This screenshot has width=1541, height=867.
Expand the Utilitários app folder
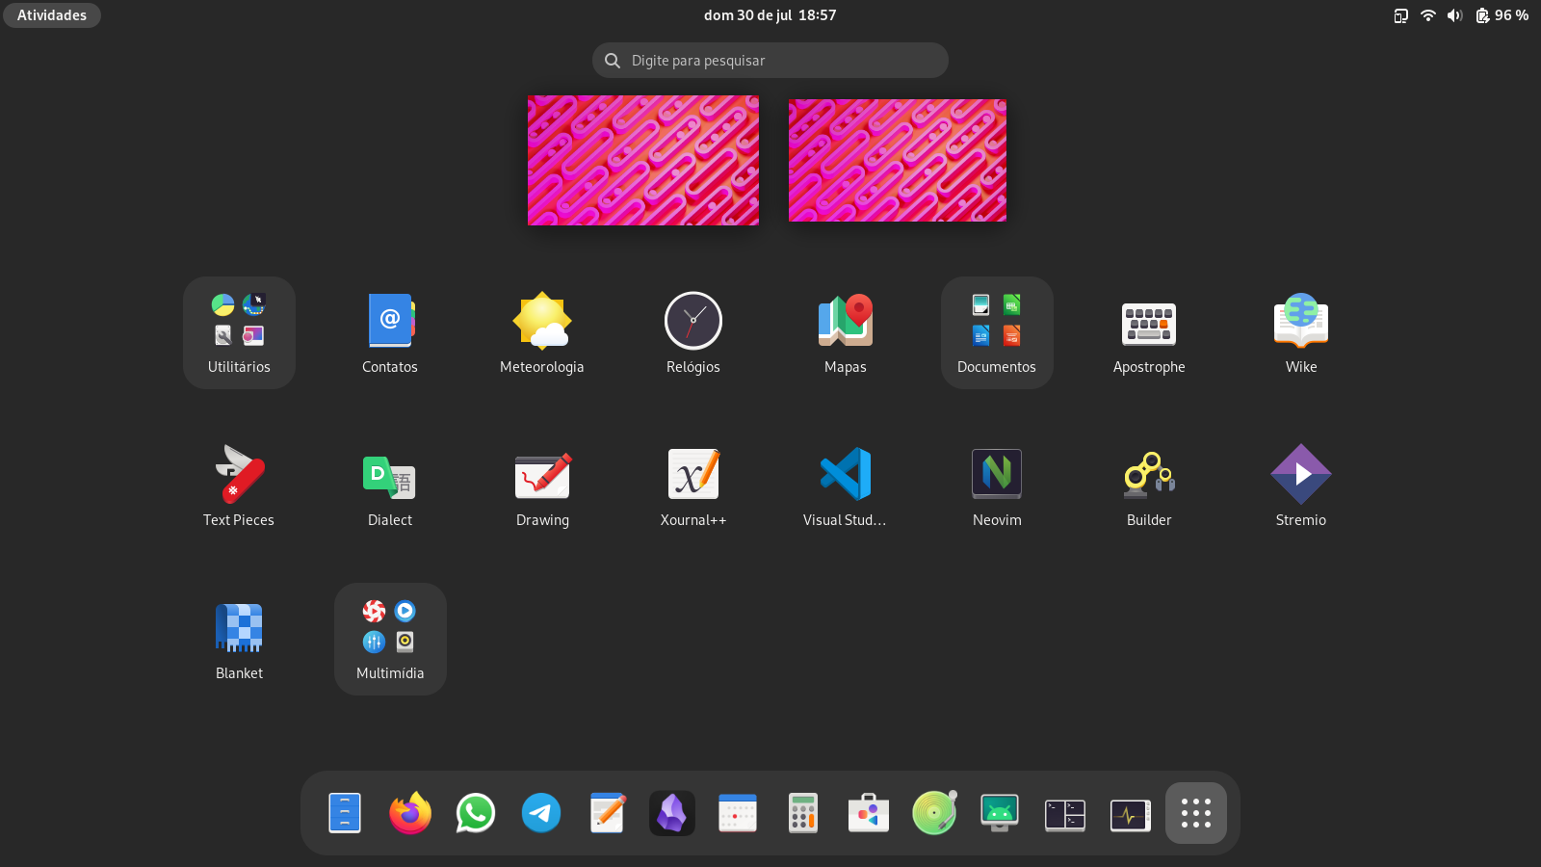pos(239,332)
